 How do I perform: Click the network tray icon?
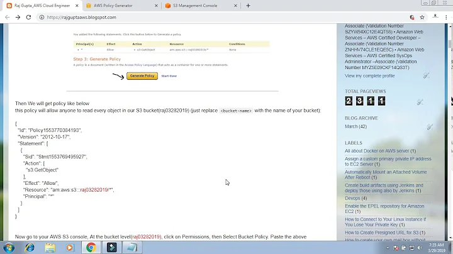click(x=411, y=248)
